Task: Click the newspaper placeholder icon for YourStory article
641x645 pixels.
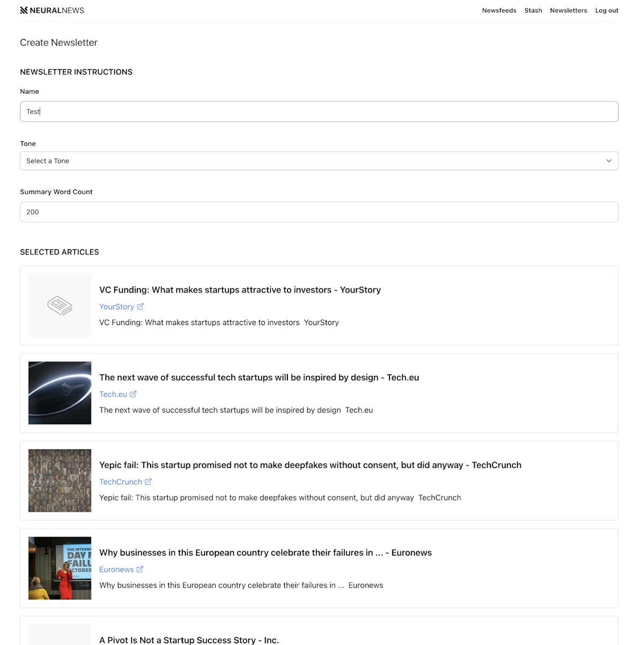Action: (60, 305)
